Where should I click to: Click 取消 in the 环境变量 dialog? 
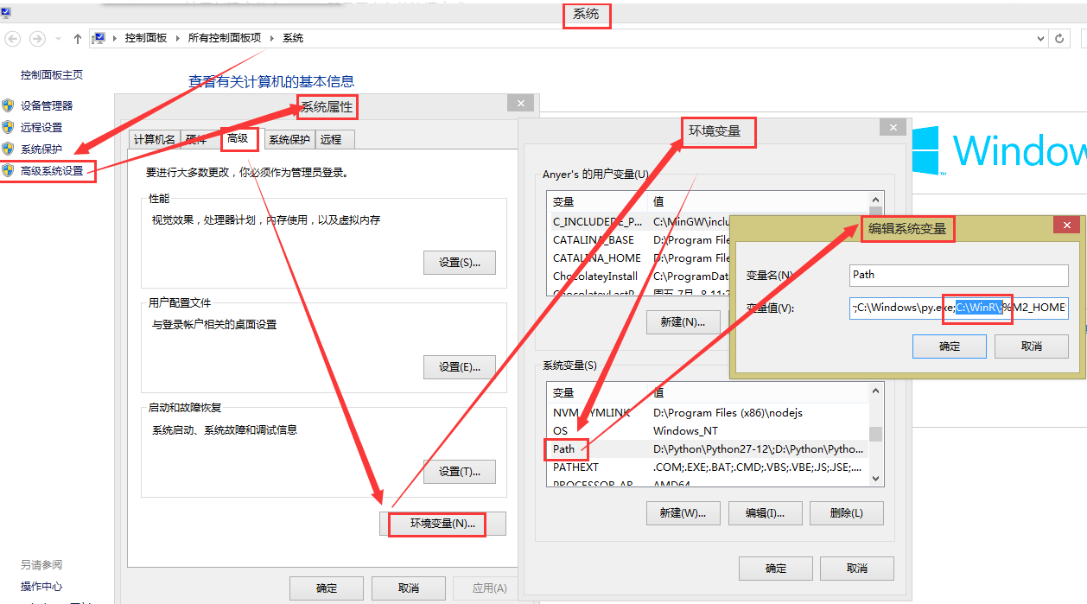(x=857, y=568)
